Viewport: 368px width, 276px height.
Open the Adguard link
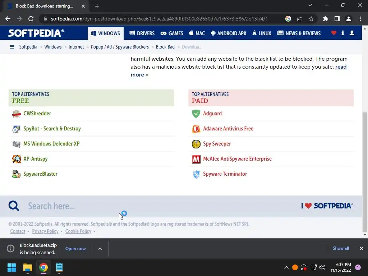[x=212, y=114]
